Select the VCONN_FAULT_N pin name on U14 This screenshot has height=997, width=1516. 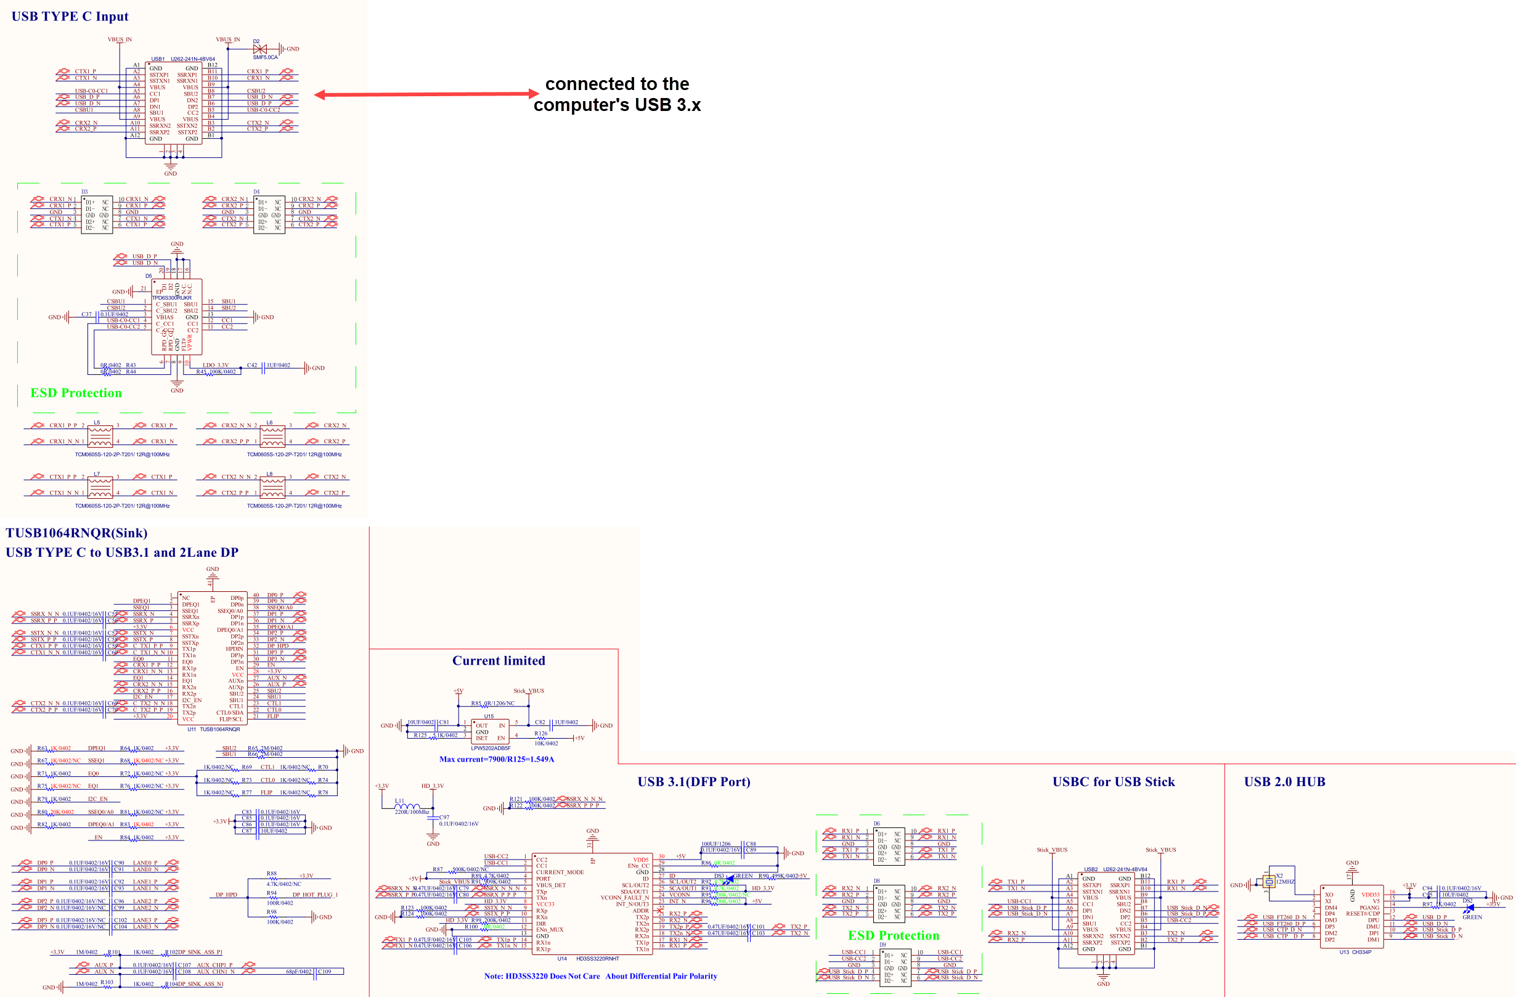pyautogui.click(x=625, y=898)
